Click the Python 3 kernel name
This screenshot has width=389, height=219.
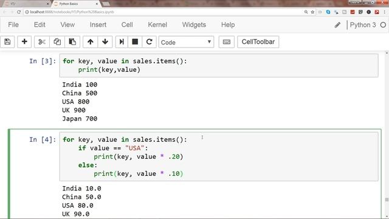pos(363,25)
